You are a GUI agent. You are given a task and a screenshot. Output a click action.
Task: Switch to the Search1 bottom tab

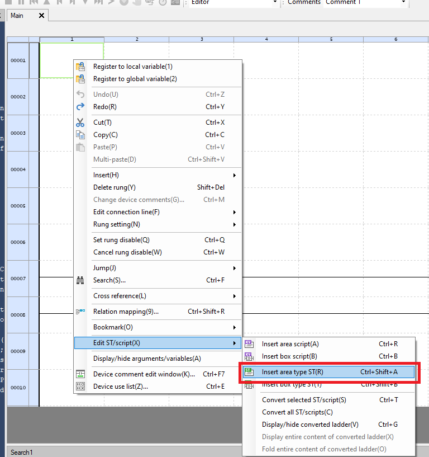tap(22, 452)
